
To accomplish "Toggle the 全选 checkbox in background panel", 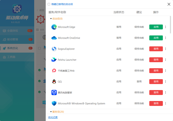I will (x=37, y=30).
